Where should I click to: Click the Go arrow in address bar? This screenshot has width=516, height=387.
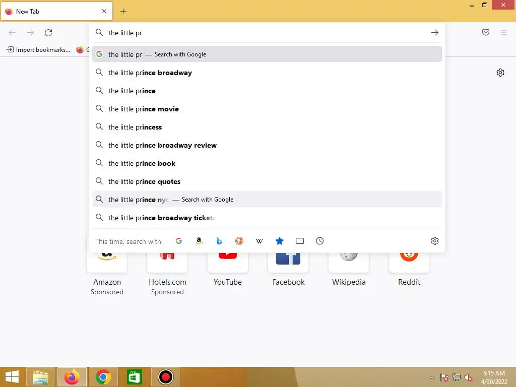[x=435, y=33]
